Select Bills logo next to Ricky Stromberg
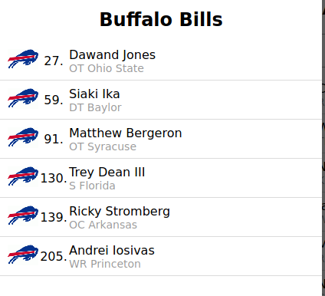Screen dimensions: 325x296 (23, 215)
